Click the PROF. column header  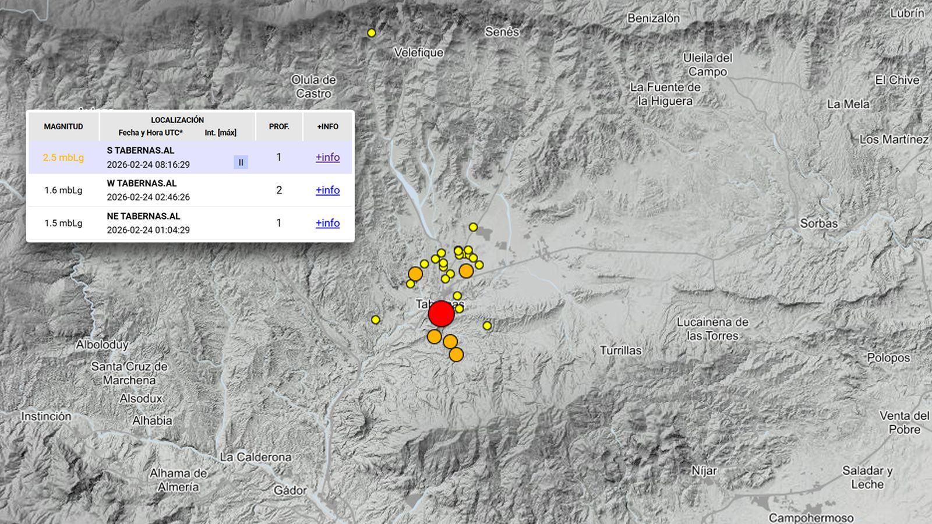tap(279, 126)
